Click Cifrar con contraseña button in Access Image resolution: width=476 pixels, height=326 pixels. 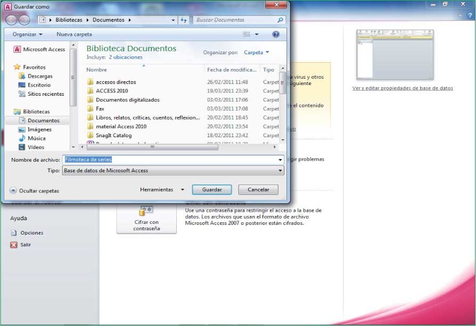coord(146,219)
